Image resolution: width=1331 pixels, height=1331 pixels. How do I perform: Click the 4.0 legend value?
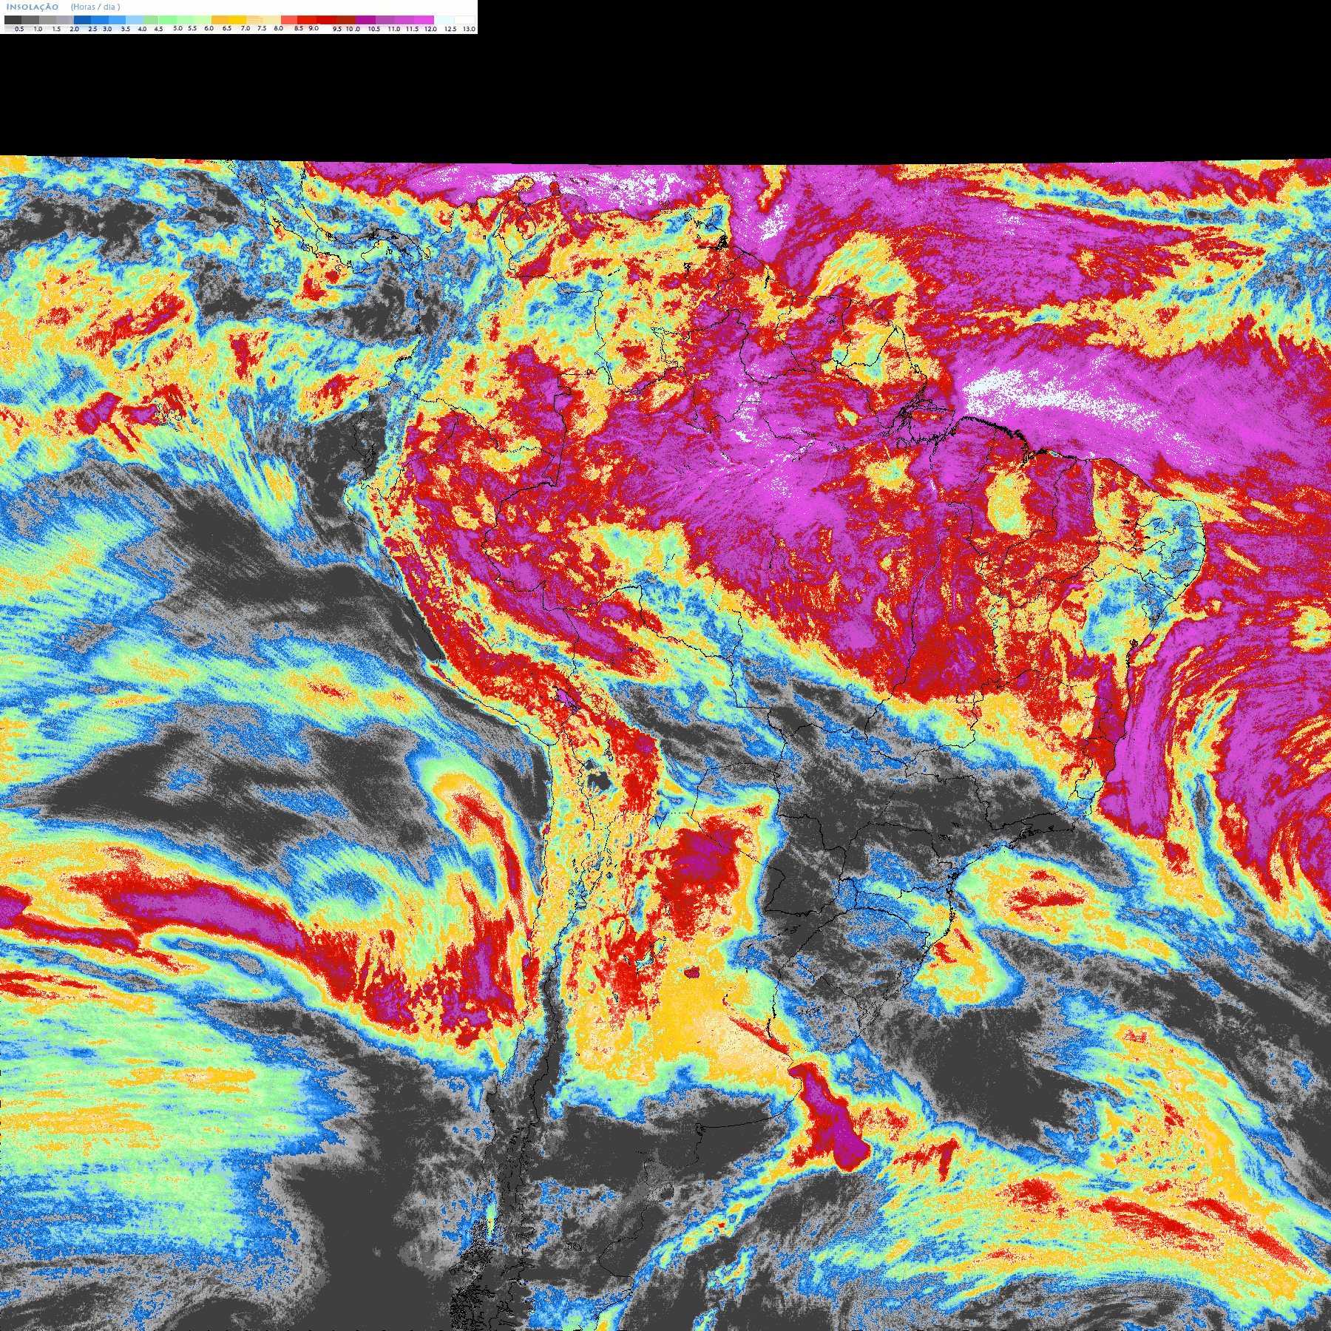tap(142, 29)
